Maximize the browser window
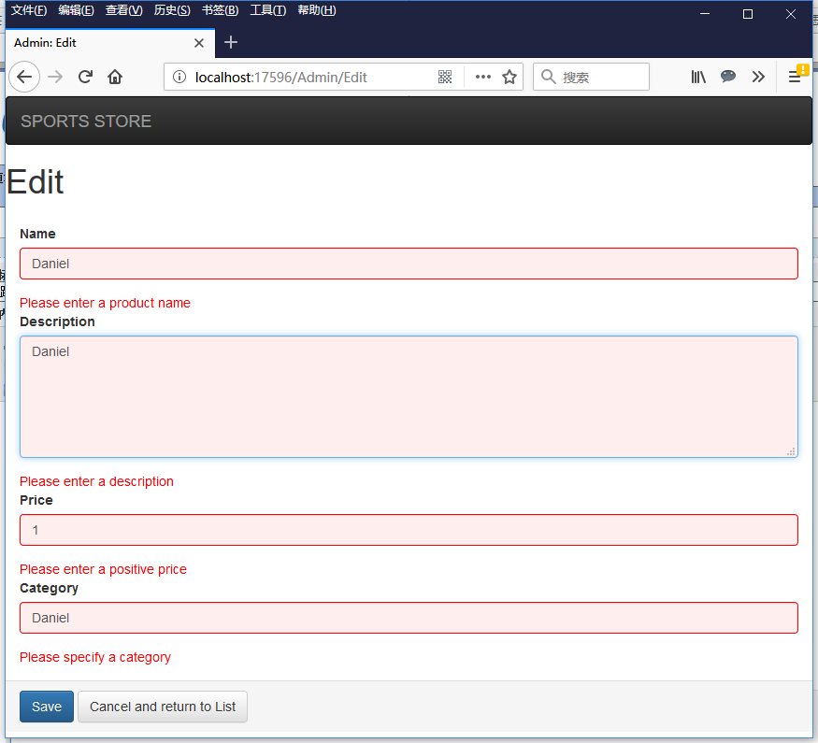The width and height of the screenshot is (818, 743). pyautogui.click(x=748, y=14)
